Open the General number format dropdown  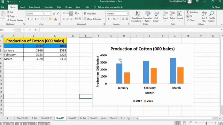tap(127, 14)
